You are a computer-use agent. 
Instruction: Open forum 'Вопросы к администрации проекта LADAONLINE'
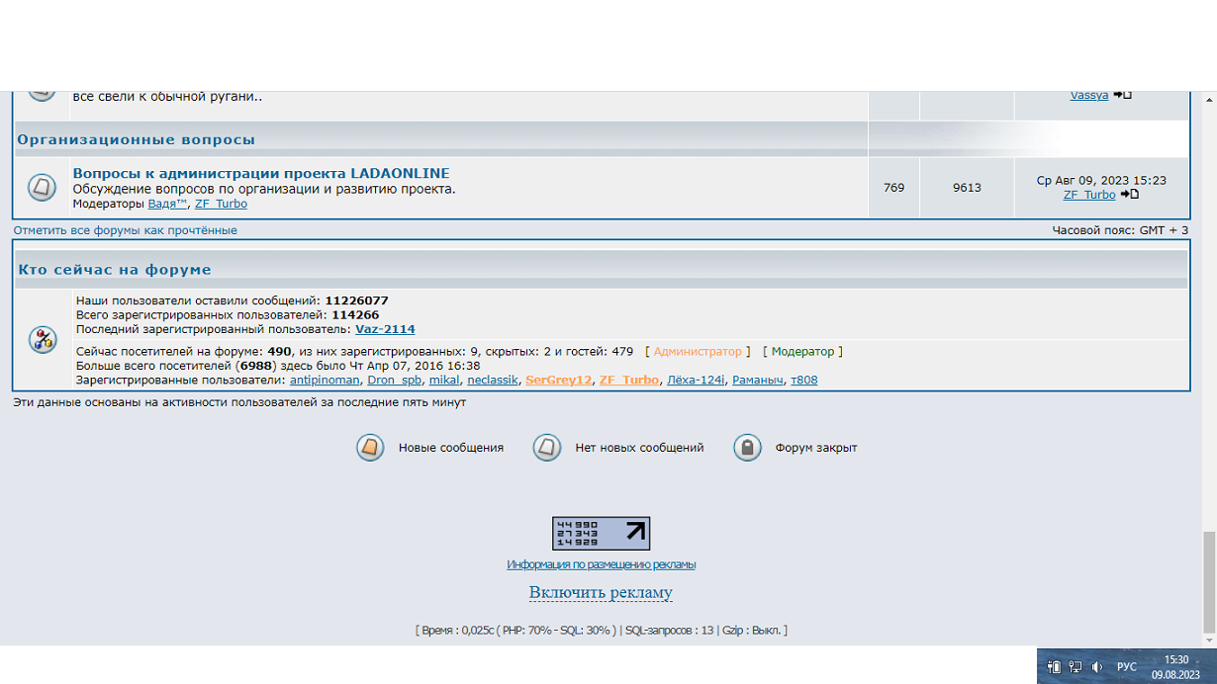pos(260,173)
